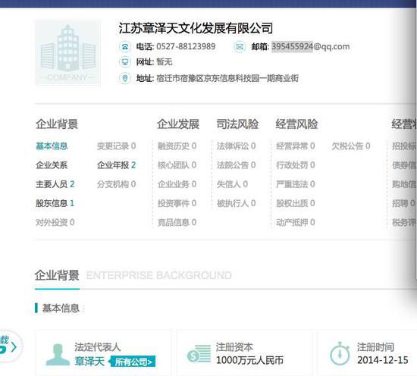The image size is (417, 376).
Task: Click the location pin icon beside 地址
Action: click(x=125, y=78)
